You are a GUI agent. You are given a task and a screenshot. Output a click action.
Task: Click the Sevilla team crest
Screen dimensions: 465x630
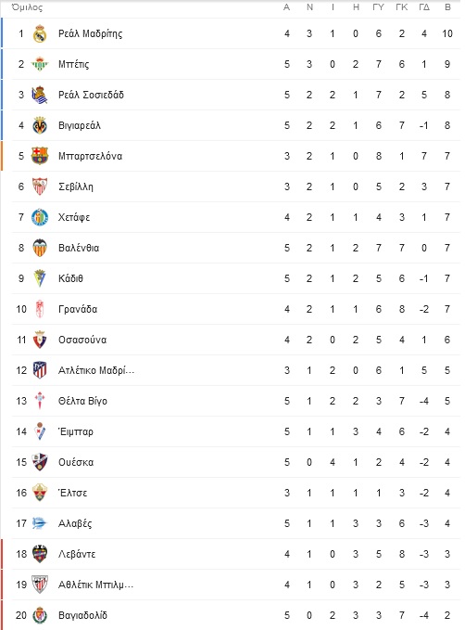[x=40, y=186]
